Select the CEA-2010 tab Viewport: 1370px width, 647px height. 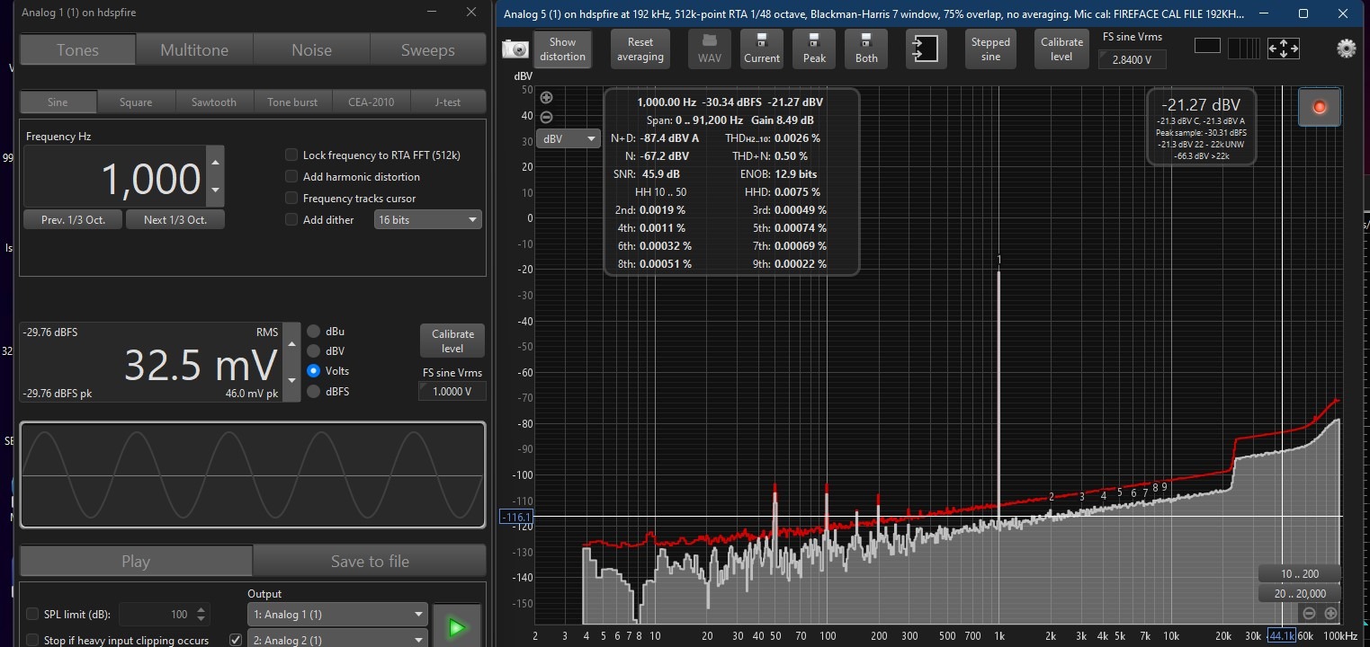pos(371,102)
